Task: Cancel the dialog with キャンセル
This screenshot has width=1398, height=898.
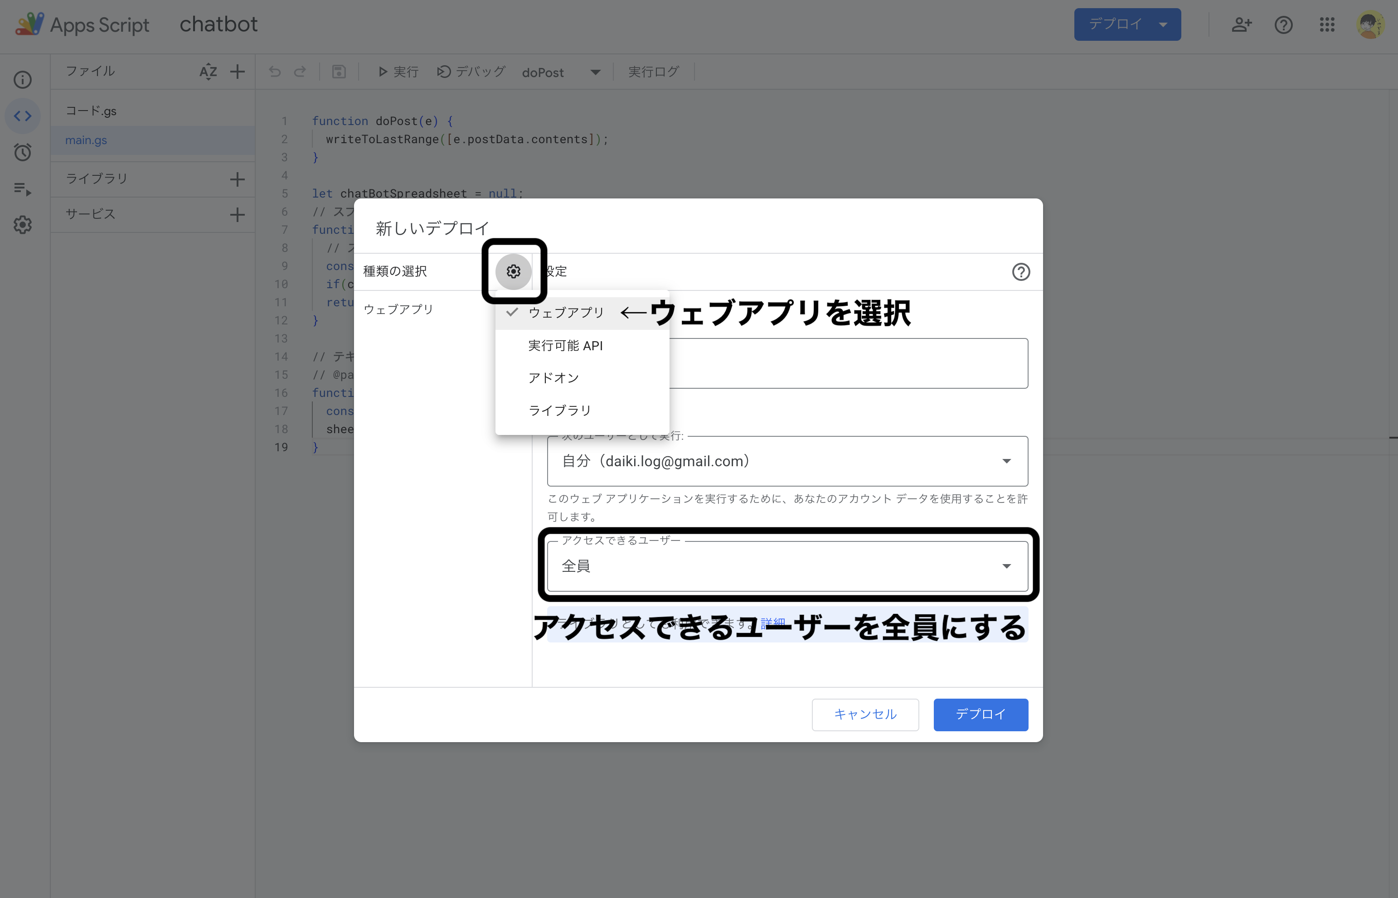Action: tap(865, 715)
